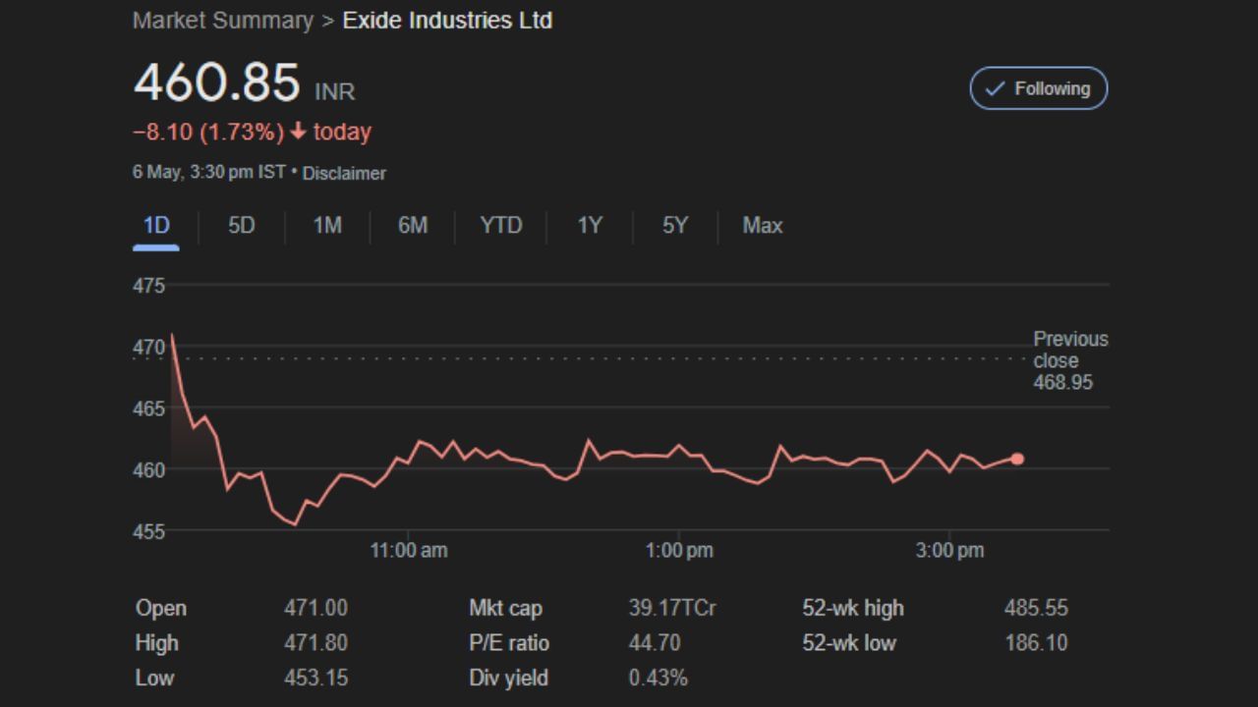
Task: Click the Following button
Action: [x=1038, y=88]
